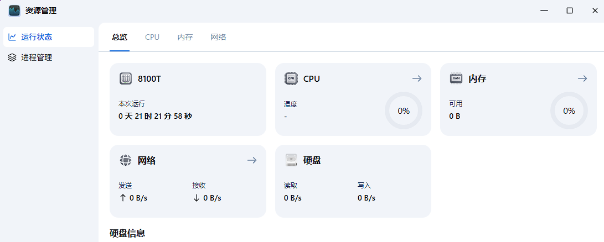The image size is (604, 242).
Task: Click the Resource Manager app logo icon
Action: point(14,10)
